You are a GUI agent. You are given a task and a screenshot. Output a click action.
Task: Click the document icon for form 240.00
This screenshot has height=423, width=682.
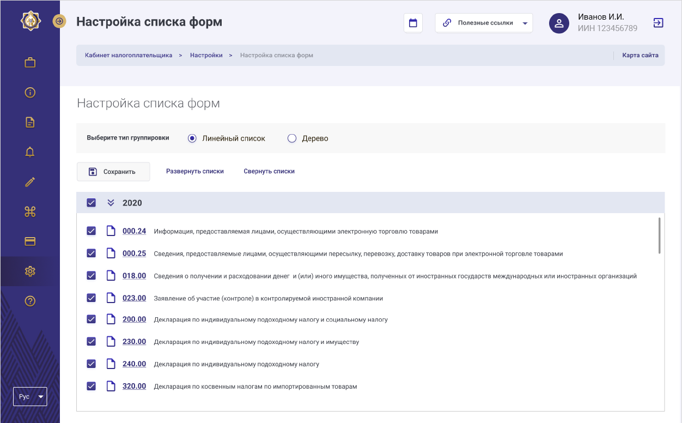[111, 364]
